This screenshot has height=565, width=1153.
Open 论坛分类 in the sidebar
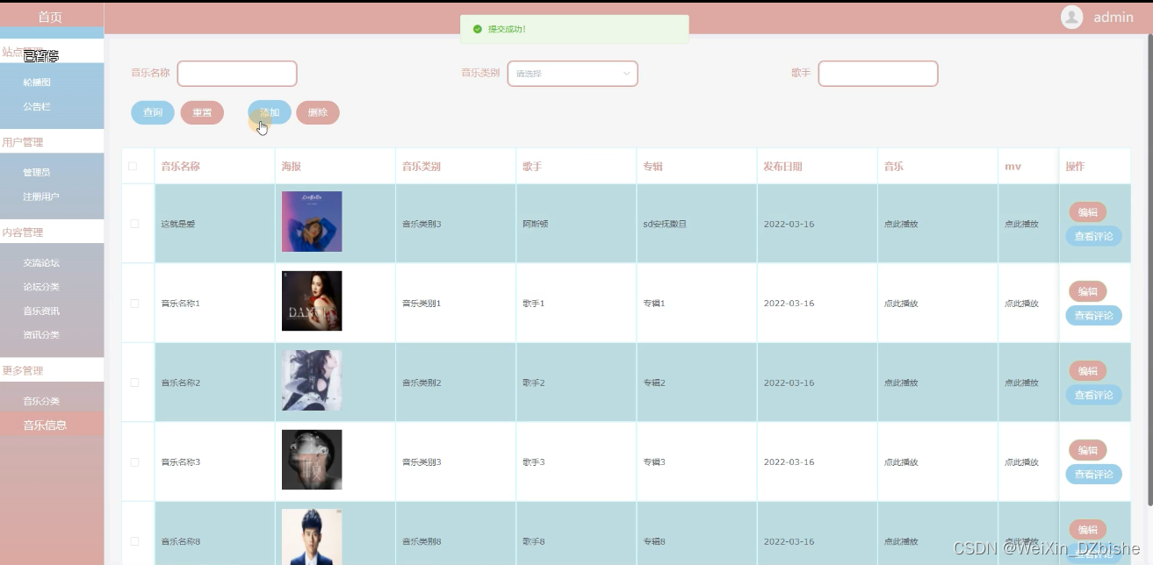(x=41, y=286)
